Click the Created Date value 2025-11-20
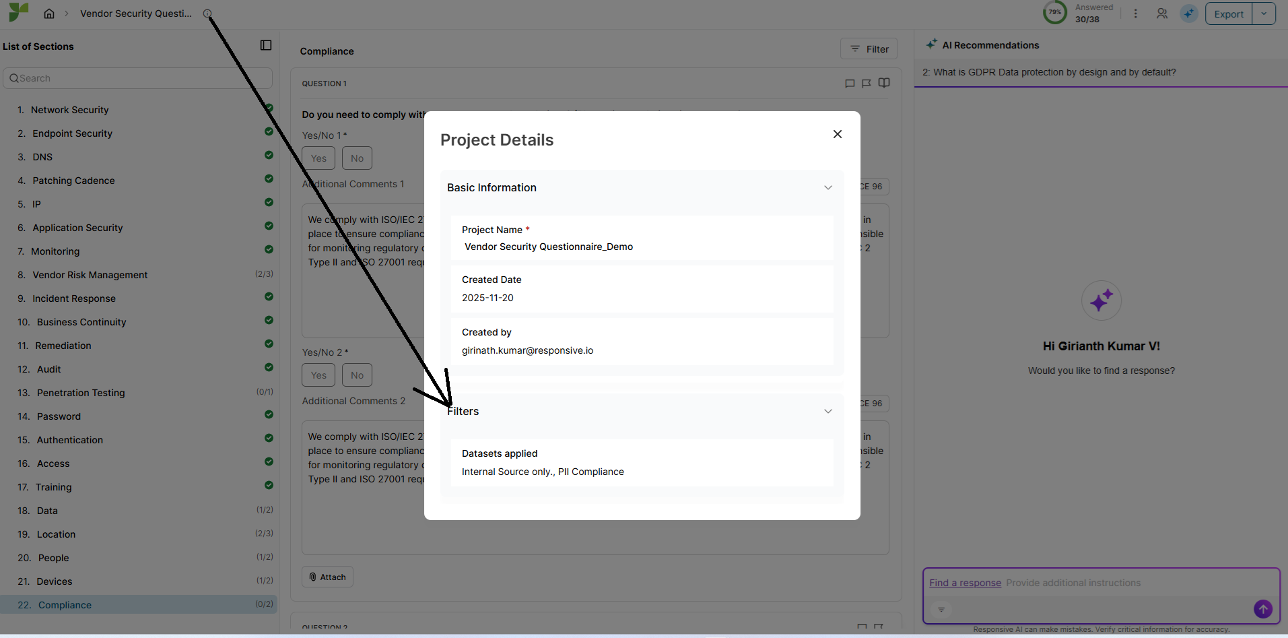 [x=487, y=298]
